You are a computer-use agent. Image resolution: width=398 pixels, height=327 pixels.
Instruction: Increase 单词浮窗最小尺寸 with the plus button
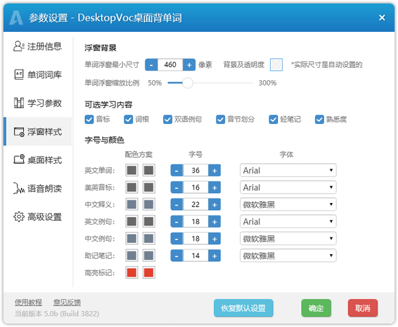(x=189, y=65)
